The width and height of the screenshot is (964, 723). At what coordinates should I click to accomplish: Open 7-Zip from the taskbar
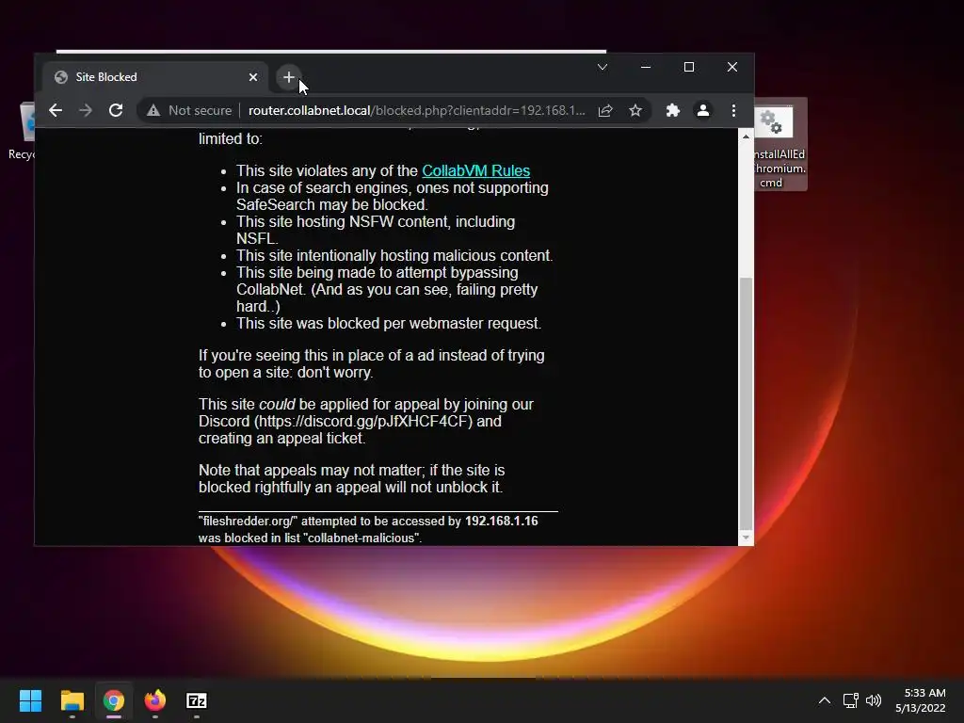(x=197, y=700)
